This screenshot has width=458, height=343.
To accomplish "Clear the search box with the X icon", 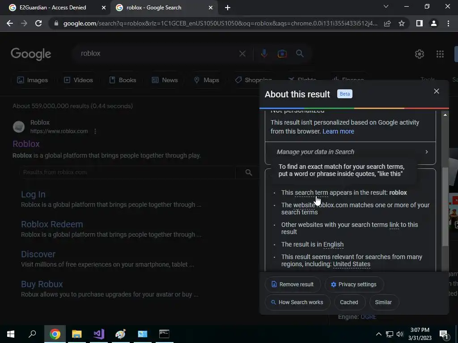I will tap(242, 54).
